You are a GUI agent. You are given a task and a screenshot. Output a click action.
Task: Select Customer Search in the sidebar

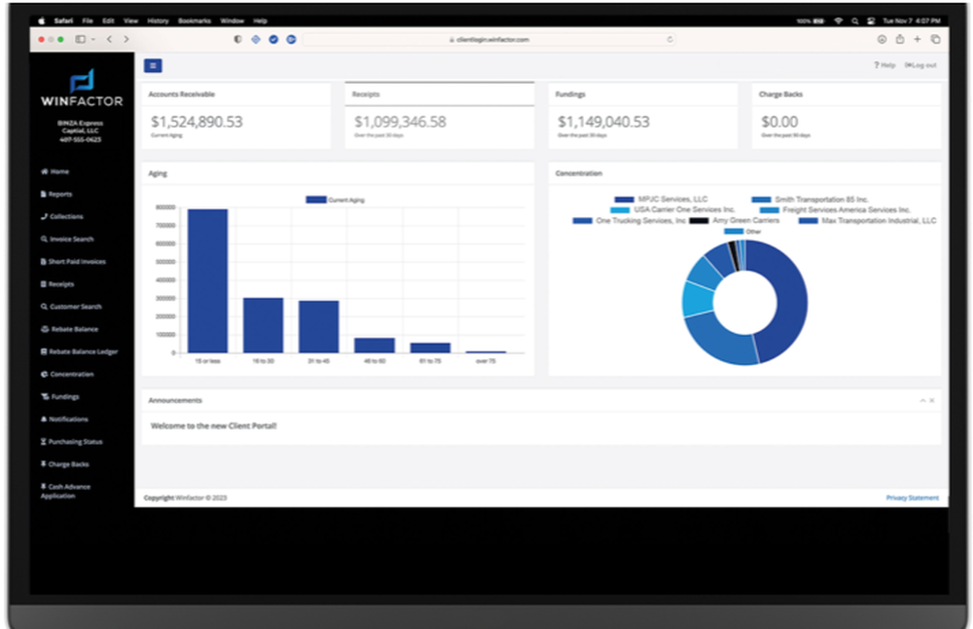coord(73,306)
